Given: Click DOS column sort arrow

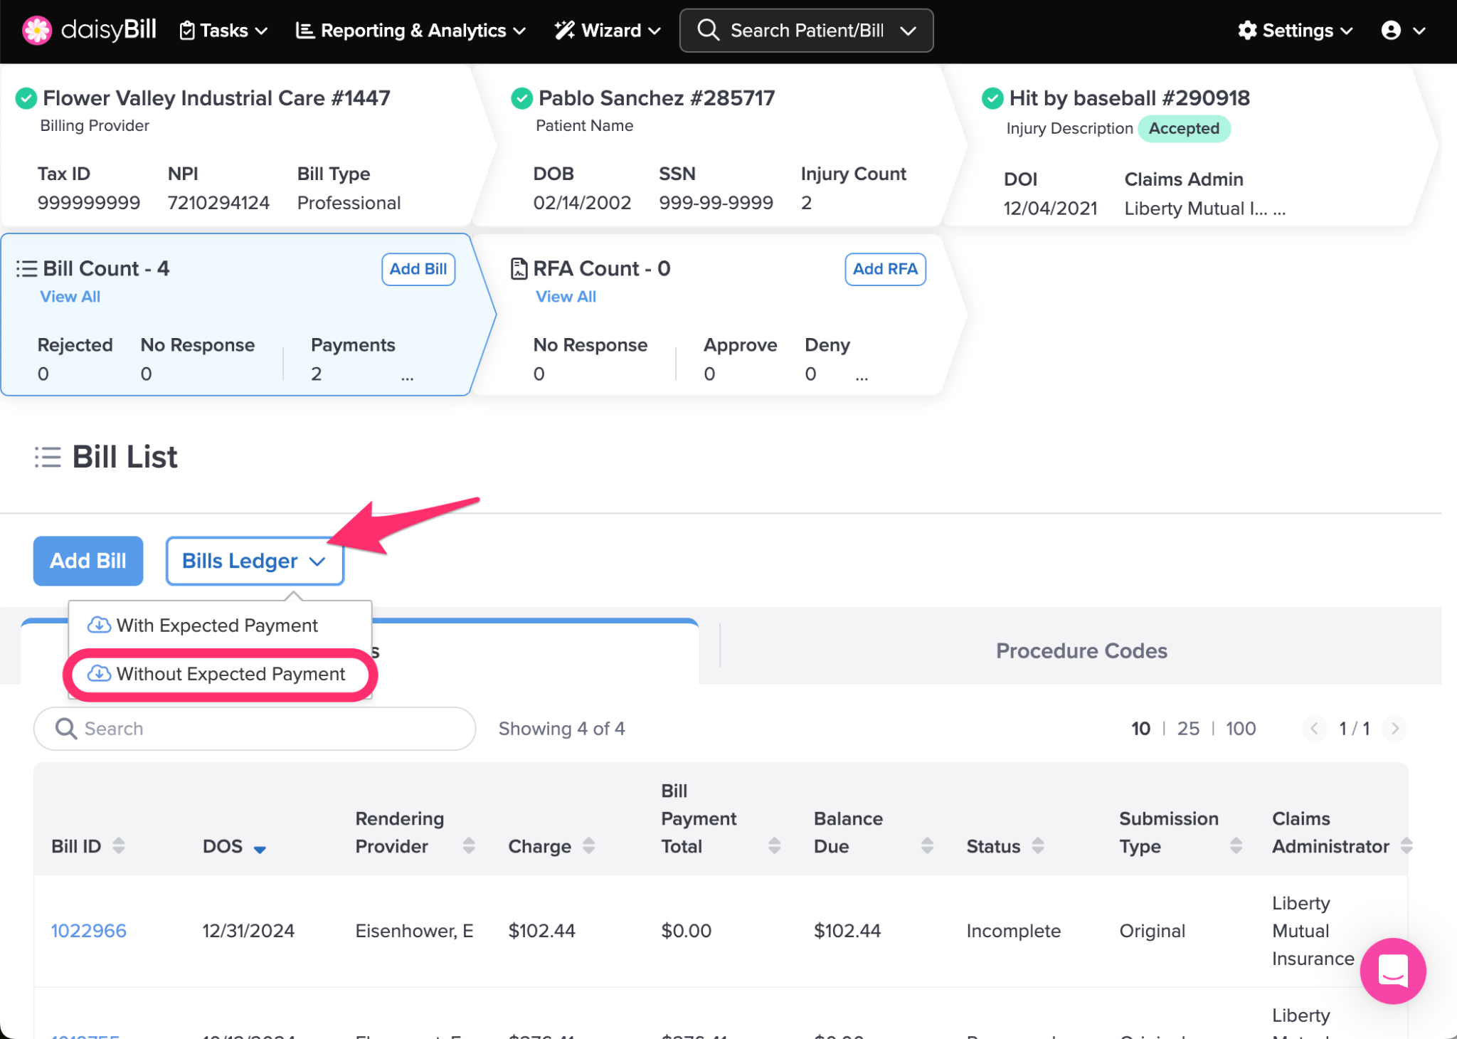Looking at the screenshot, I should (x=260, y=848).
